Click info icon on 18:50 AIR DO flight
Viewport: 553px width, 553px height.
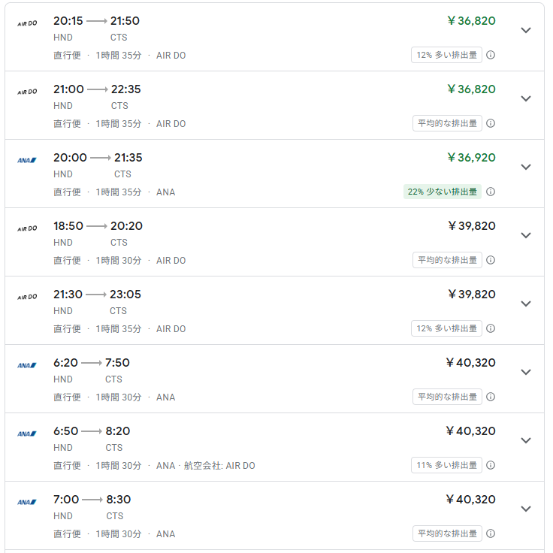[491, 260]
